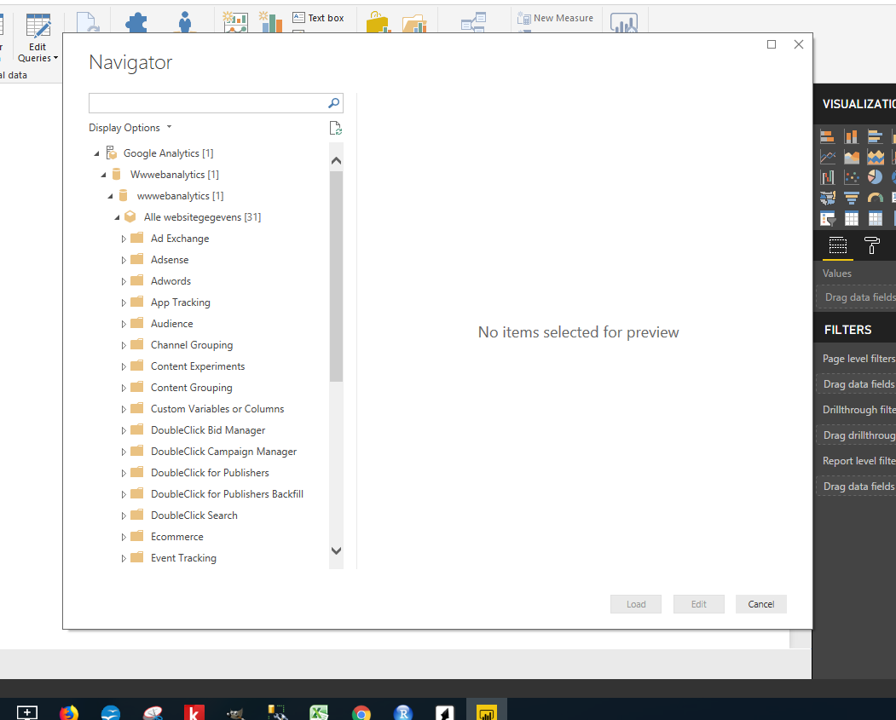The width and height of the screenshot is (896, 720).
Task: Select Stacked bar chart visualization
Action: 828,136
